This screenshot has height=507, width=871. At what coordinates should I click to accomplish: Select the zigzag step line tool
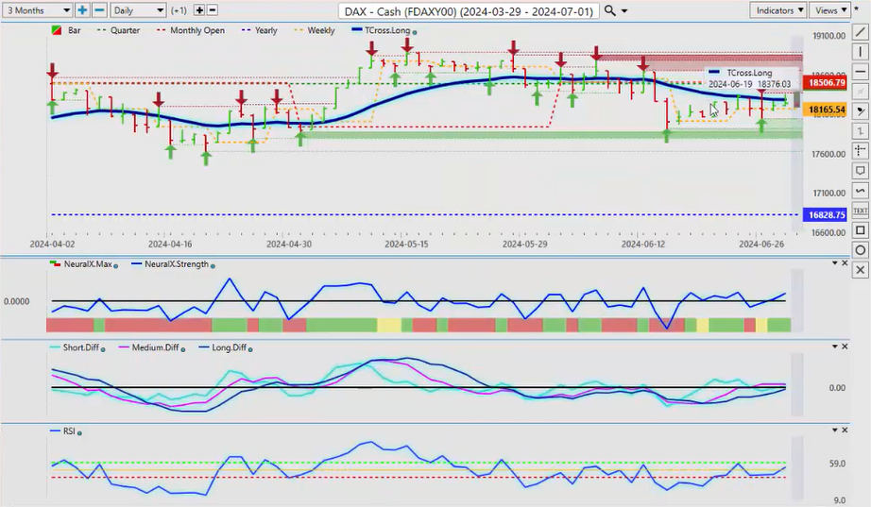(x=861, y=131)
